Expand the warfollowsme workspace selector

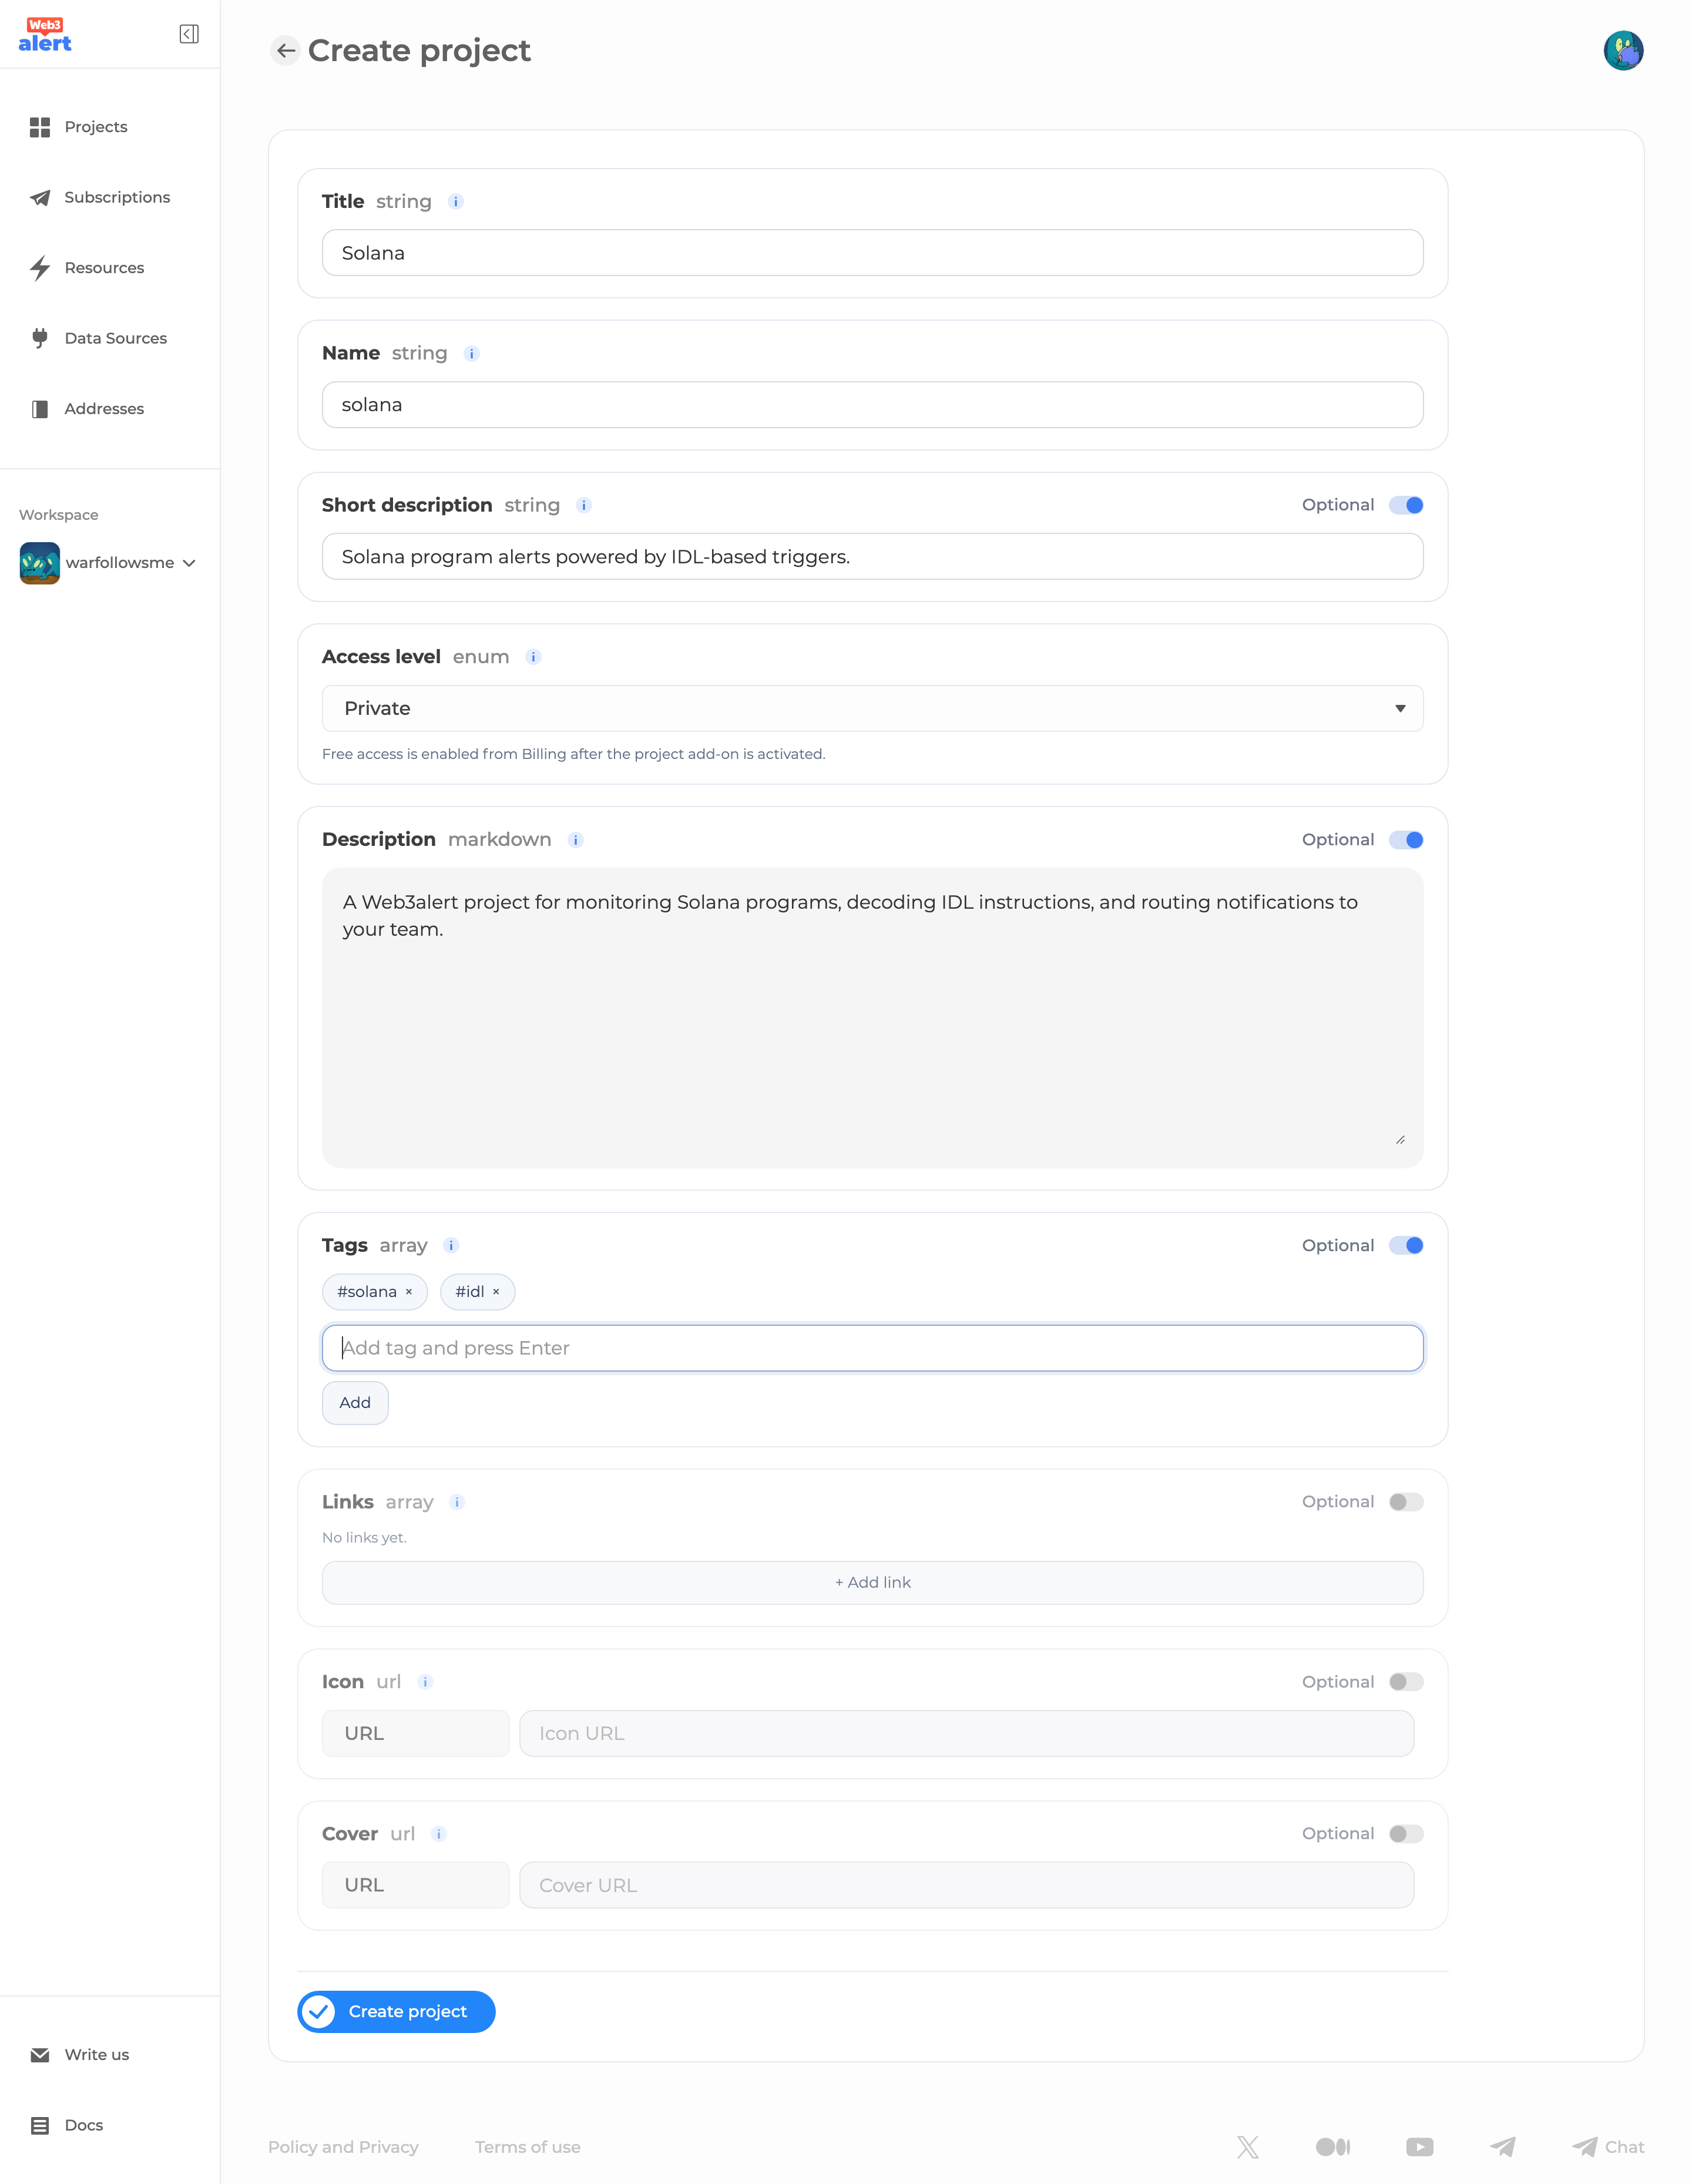(x=108, y=563)
